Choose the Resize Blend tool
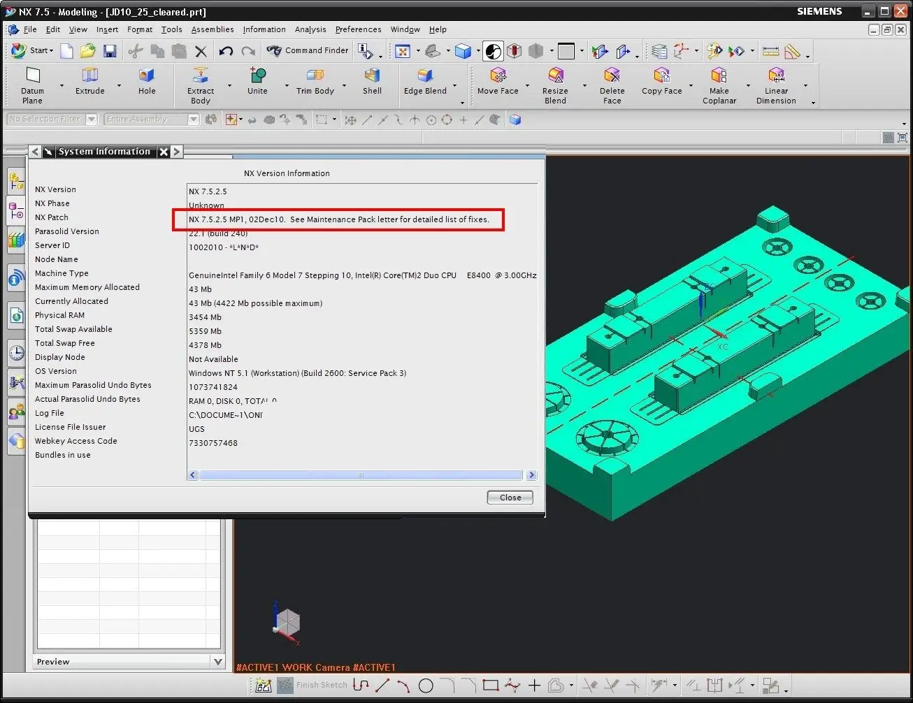 pyautogui.click(x=555, y=86)
